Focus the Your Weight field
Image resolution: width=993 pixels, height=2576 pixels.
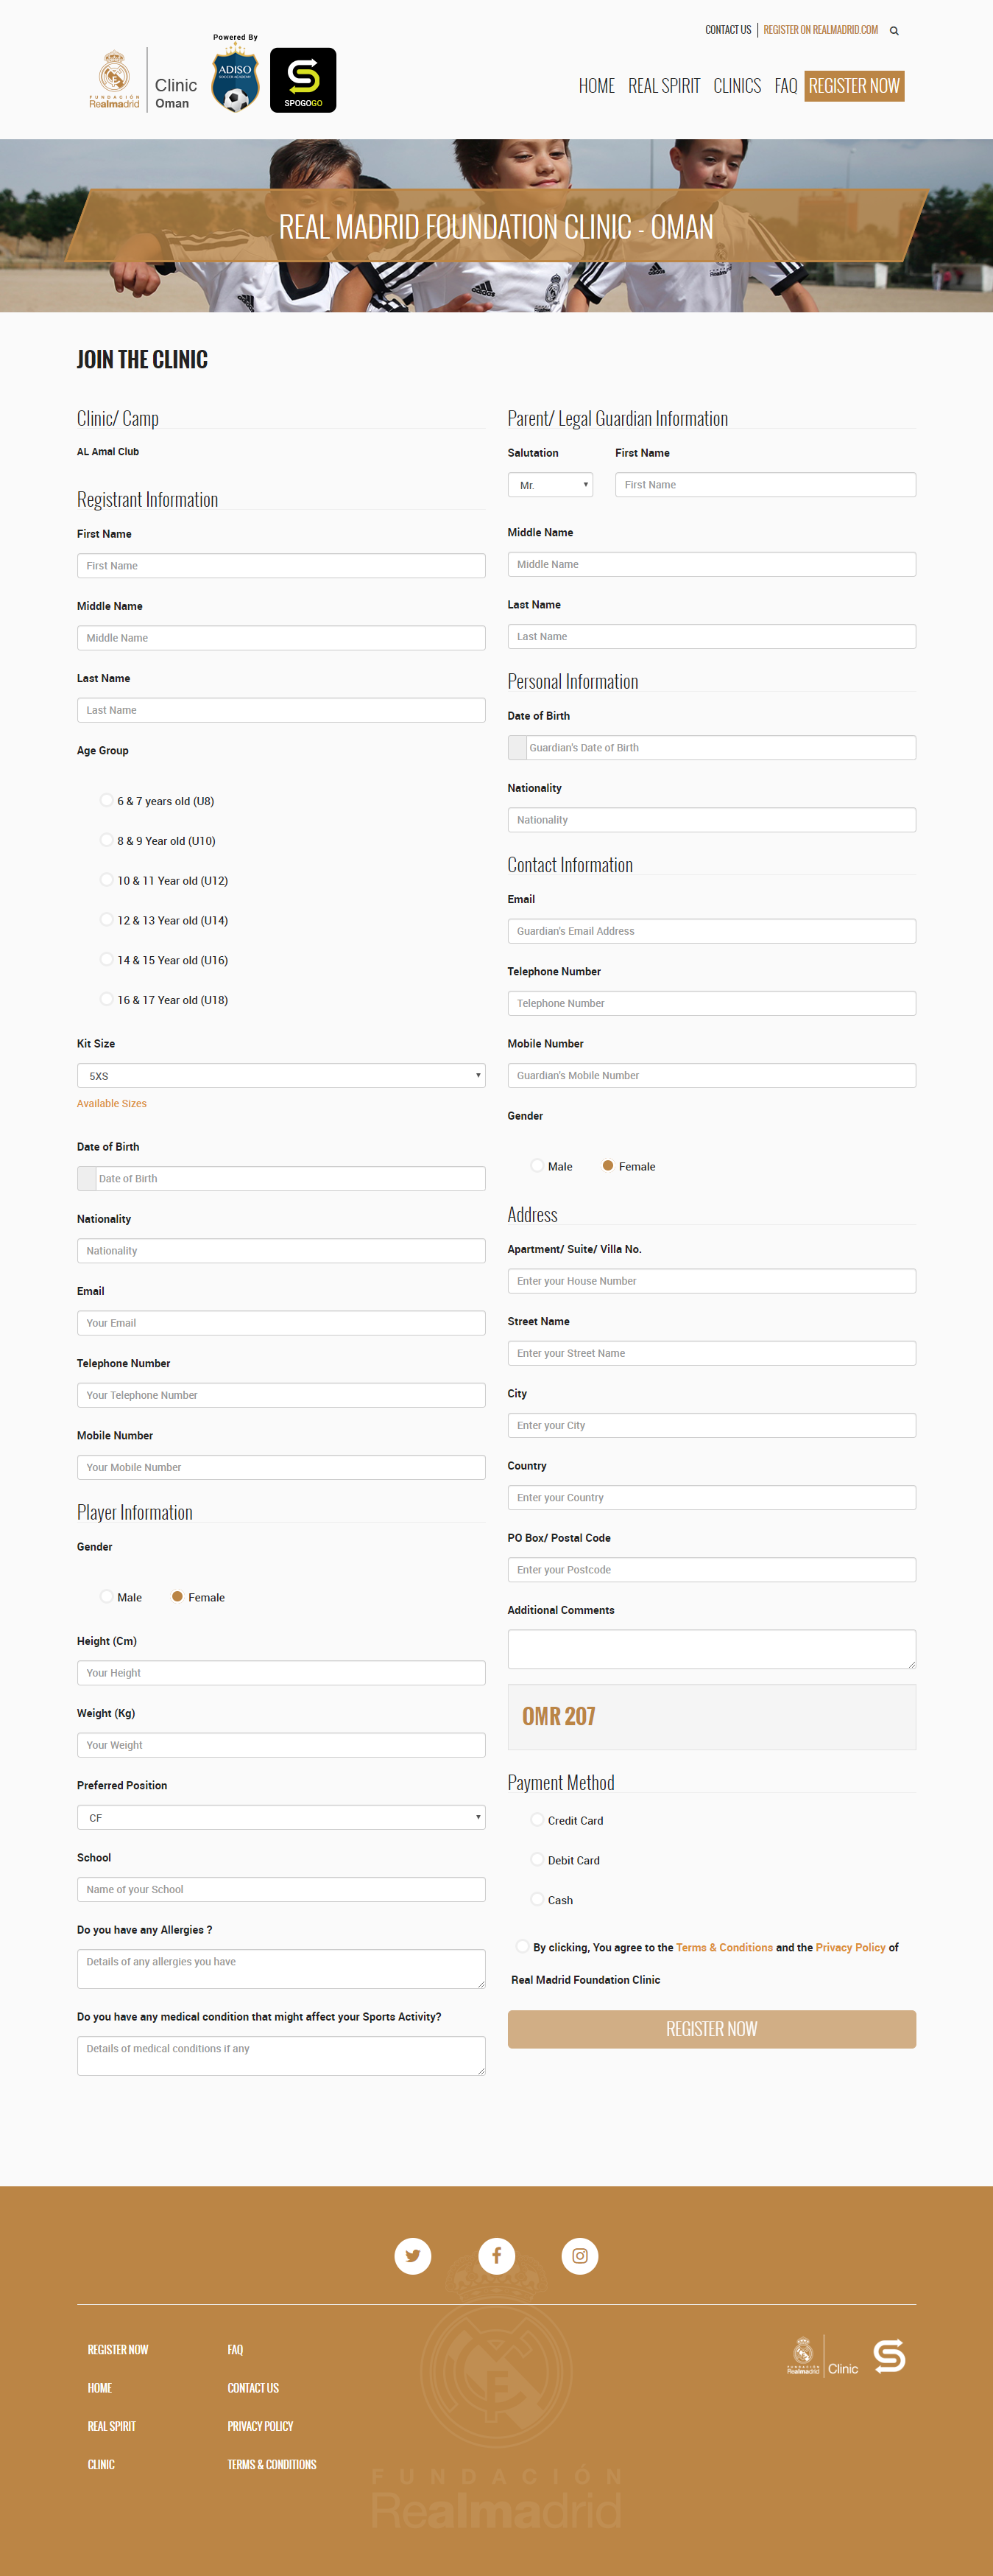coord(280,1745)
